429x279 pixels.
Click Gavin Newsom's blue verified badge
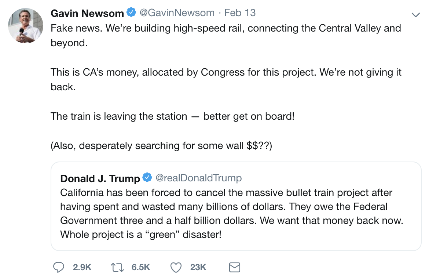(131, 13)
